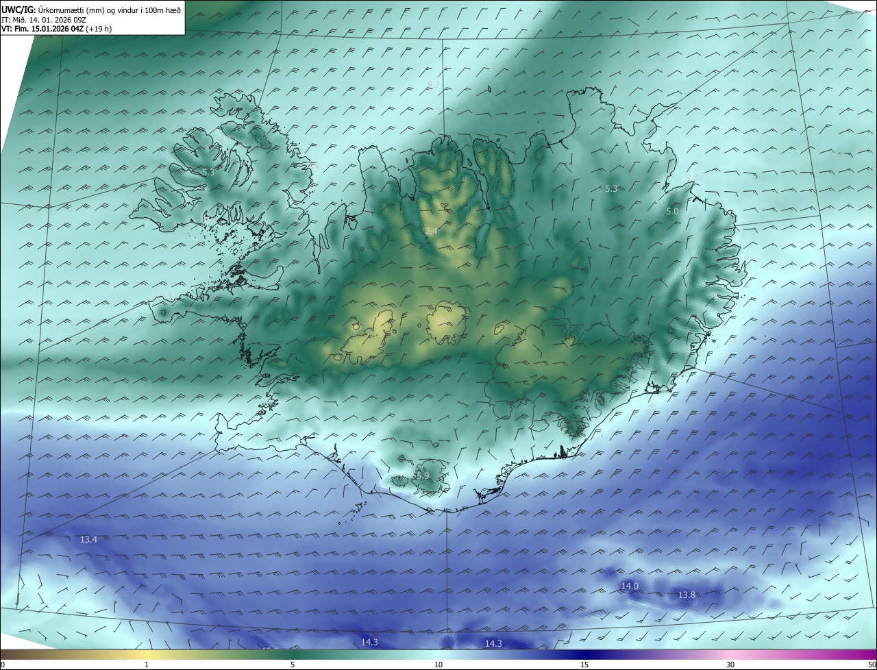Click the "IT: Mið. 14. 01. 2026 09Z" line
The height and width of the screenshot is (670, 877).
(43, 19)
